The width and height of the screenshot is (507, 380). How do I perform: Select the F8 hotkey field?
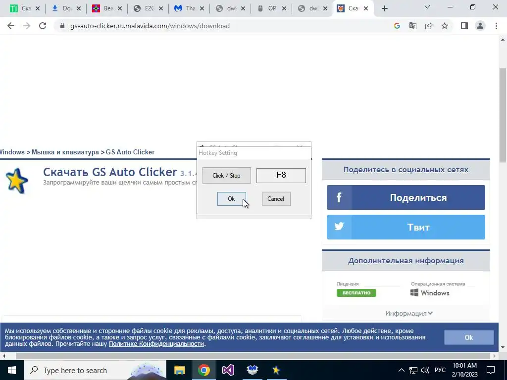(x=281, y=175)
